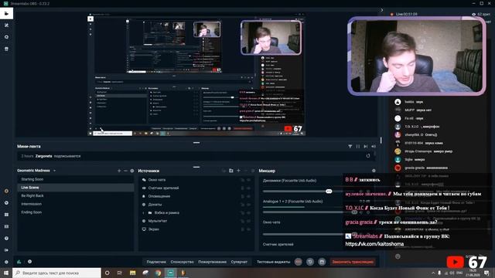Click the webcam thumbnail above the chat
Image resolution: width=495 pixels, height=278 pixels.
point(417,56)
